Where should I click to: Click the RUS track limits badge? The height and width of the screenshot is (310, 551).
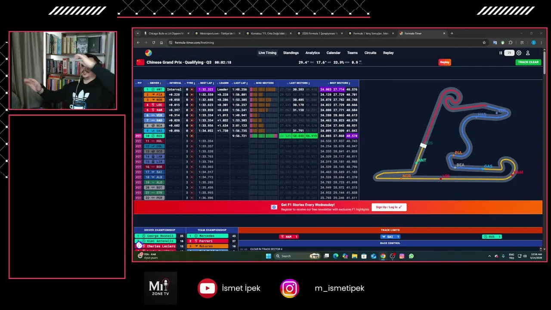pyautogui.click(x=492, y=236)
